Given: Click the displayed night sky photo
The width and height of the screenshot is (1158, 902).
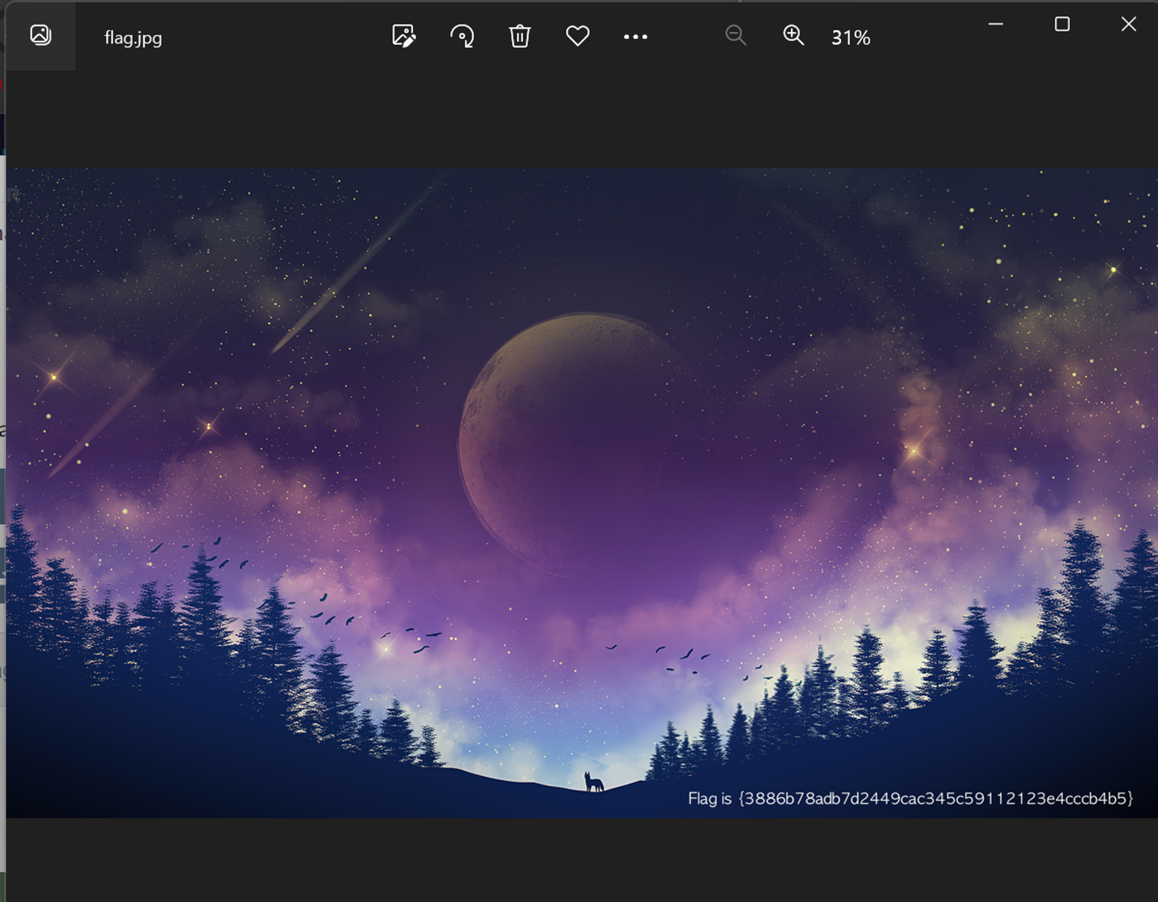Looking at the screenshot, I should (x=582, y=493).
